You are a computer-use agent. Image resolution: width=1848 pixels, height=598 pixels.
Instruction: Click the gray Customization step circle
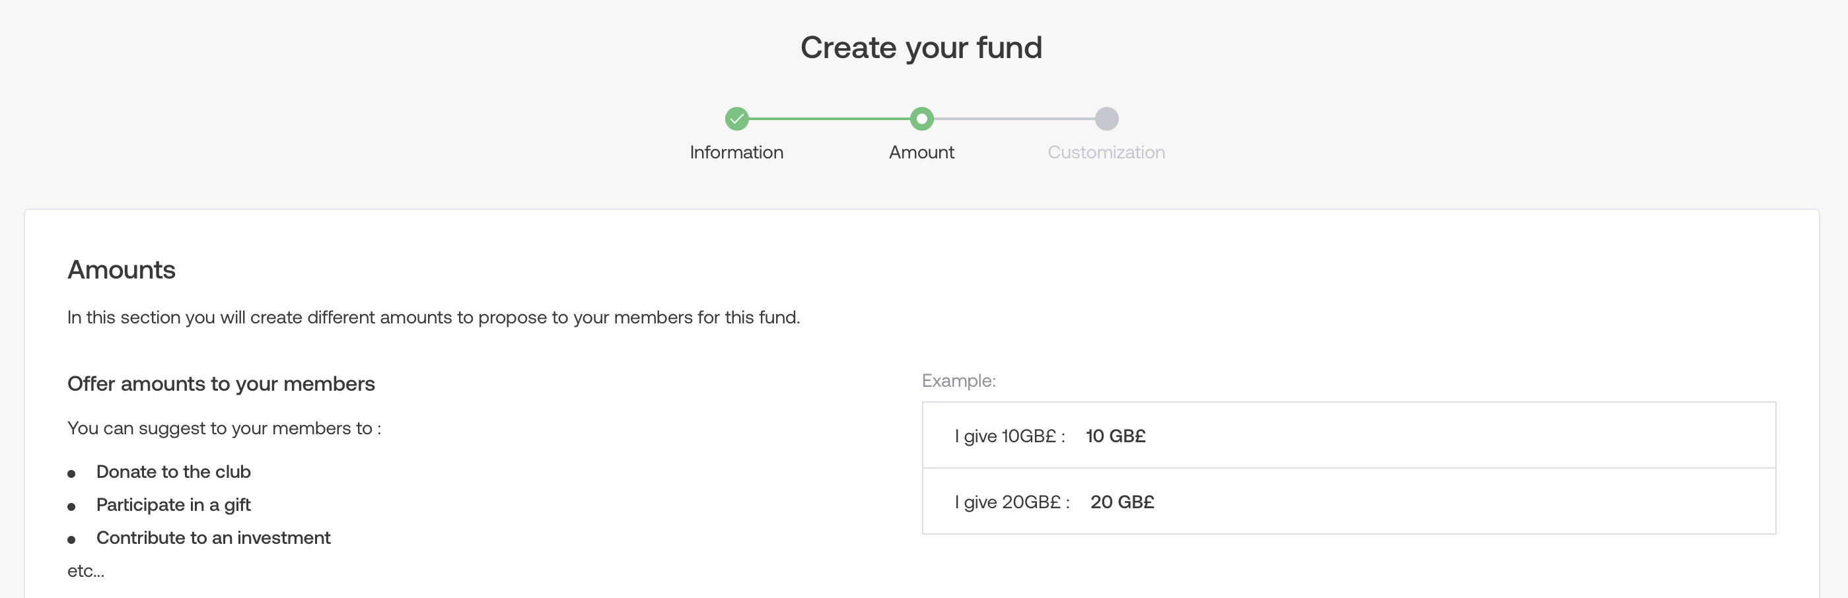(1106, 118)
